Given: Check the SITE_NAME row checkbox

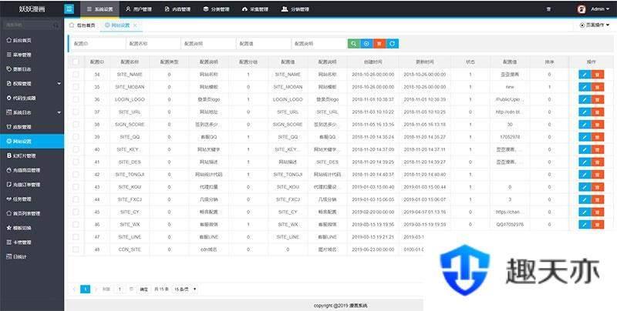Looking at the screenshot, I should 76,74.
